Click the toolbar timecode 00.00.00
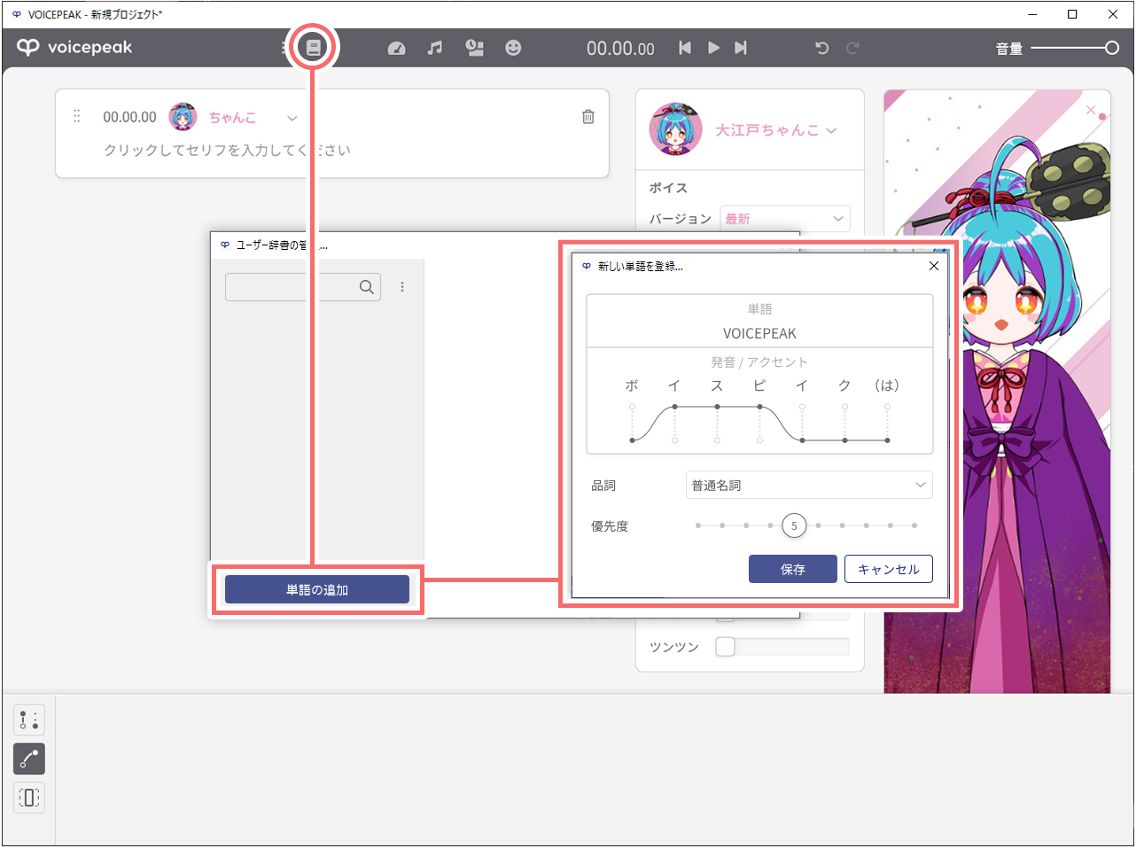 pos(620,49)
